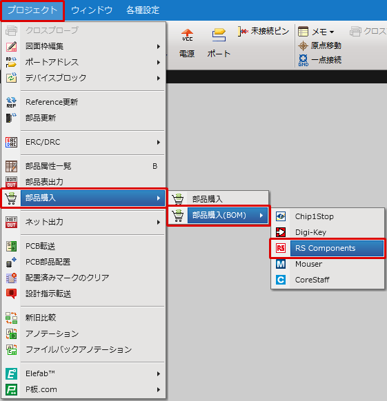This screenshot has width=387, height=401.
Task: Click the Mouser M logo icon
Action: (x=281, y=264)
